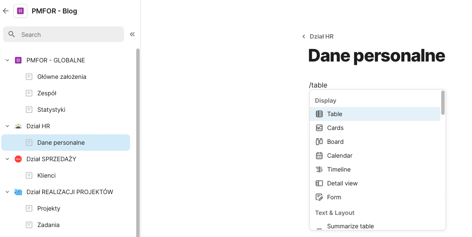
Task: Open the Główne założenia page
Action: [x=62, y=77]
